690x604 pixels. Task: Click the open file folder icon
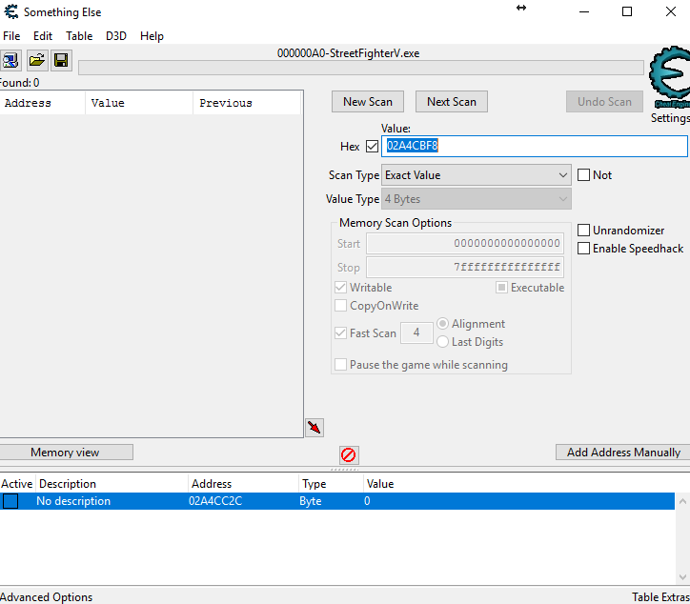(36, 61)
